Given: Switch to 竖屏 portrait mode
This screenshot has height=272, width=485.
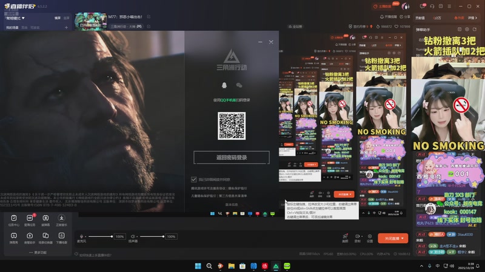Looking at the screenshot, I should [66, 18].
